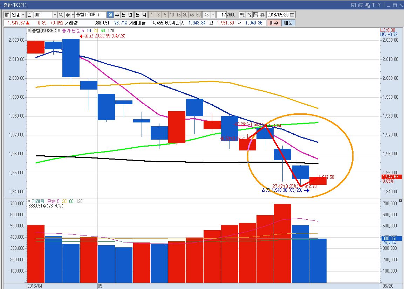Switch to monthly 월 chart period

click(123, 15)
